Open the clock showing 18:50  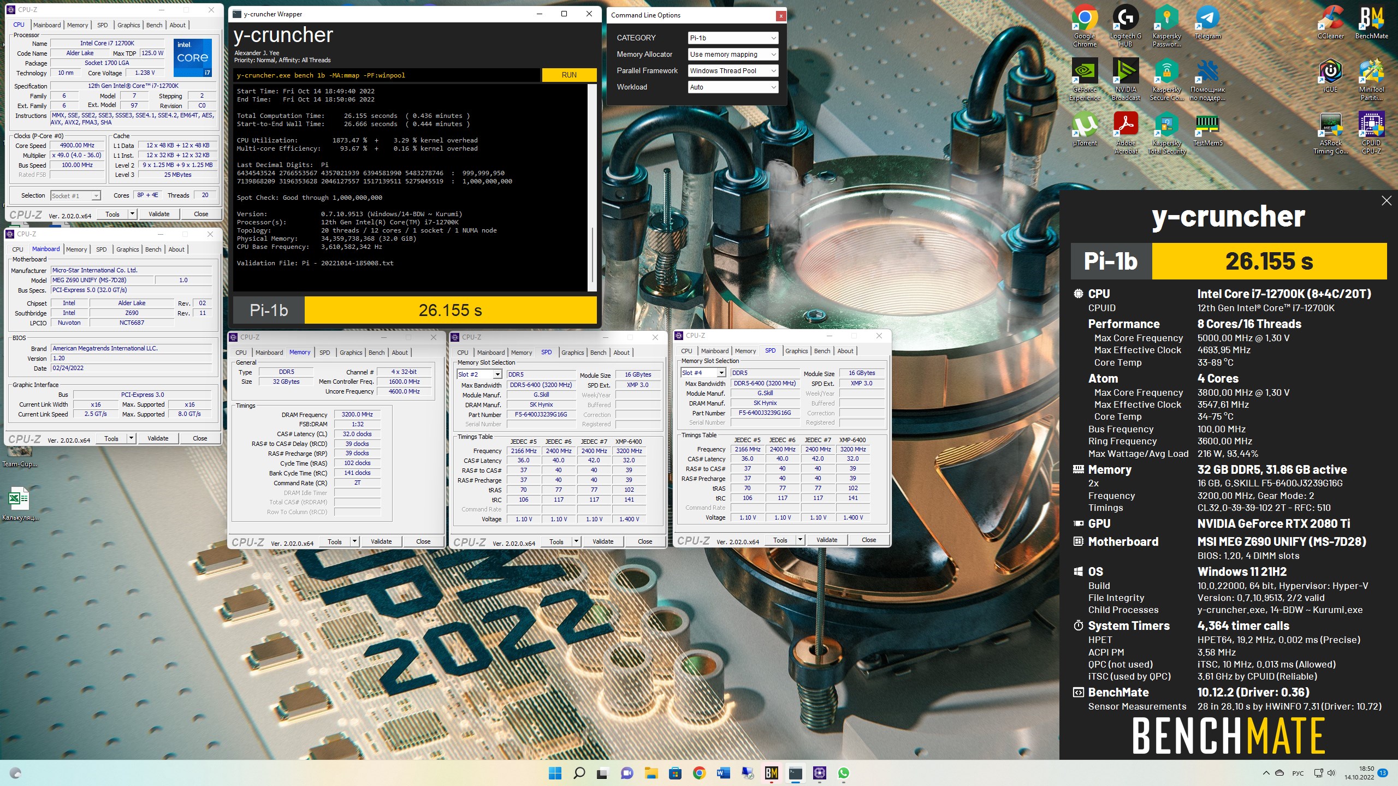(1359, 773)
